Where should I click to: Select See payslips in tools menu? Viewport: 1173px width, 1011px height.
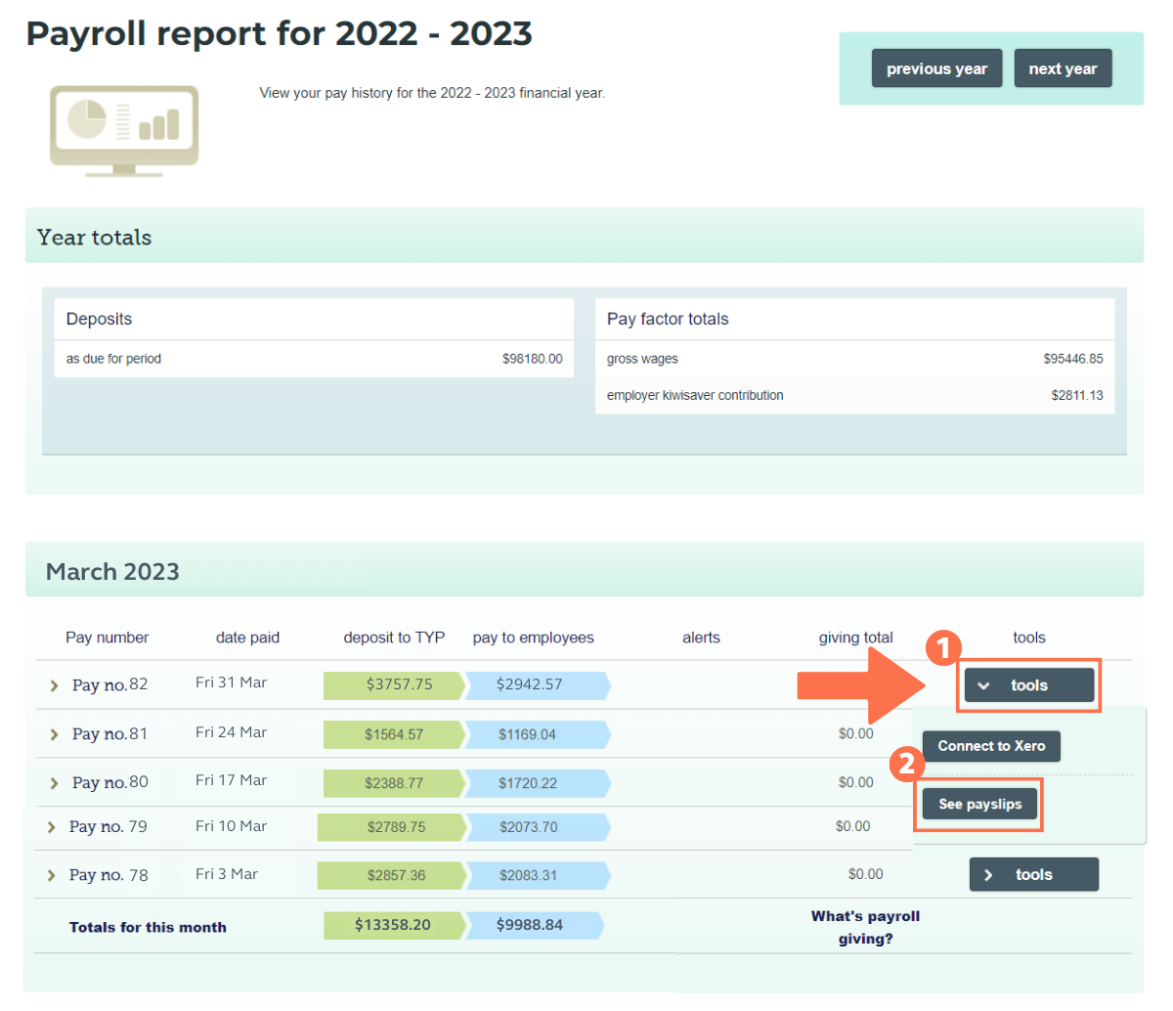[x=979, y=804]
